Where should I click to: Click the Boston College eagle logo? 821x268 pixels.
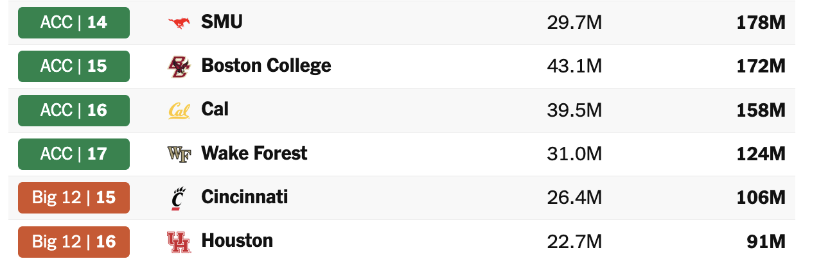click(x=179, y=67)
